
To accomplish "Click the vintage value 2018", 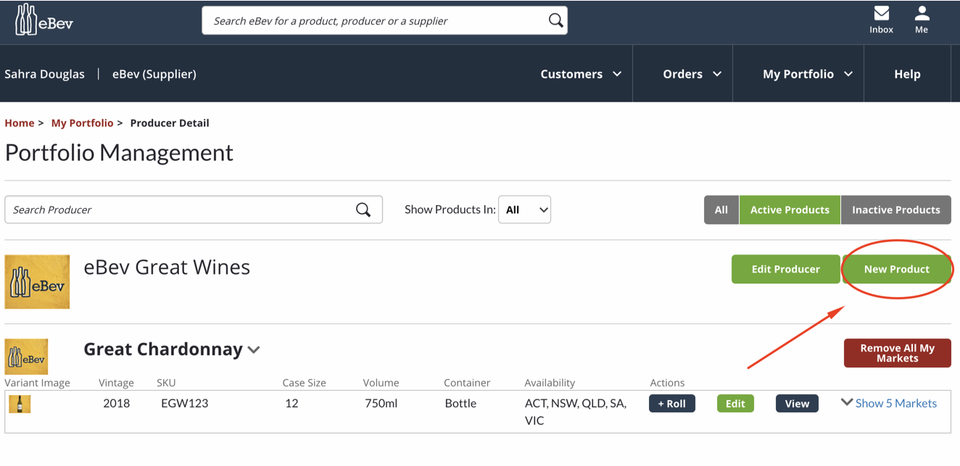I will pyautogui.click(x=117, y=403).
